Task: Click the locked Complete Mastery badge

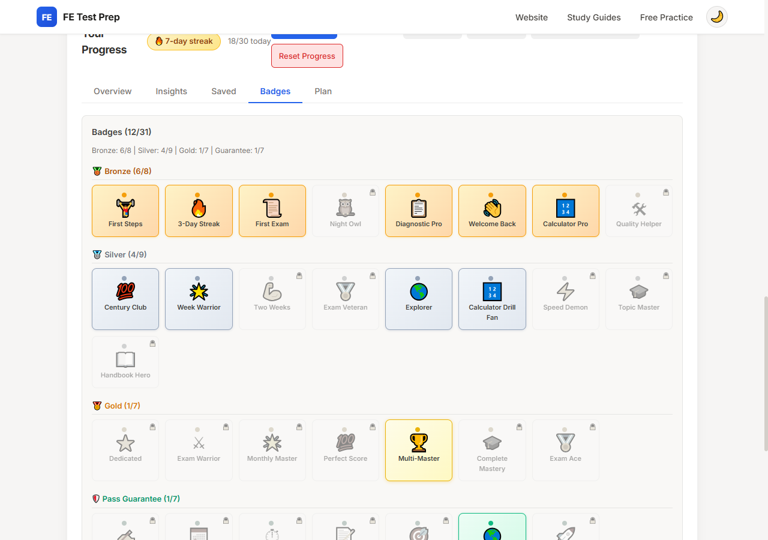Action: coord(492,450)
